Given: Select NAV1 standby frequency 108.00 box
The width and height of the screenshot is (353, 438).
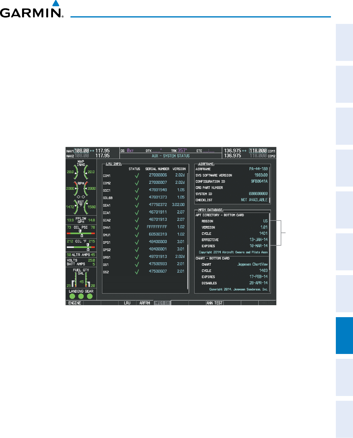Looking at the screenshot, I should [82, 151].
